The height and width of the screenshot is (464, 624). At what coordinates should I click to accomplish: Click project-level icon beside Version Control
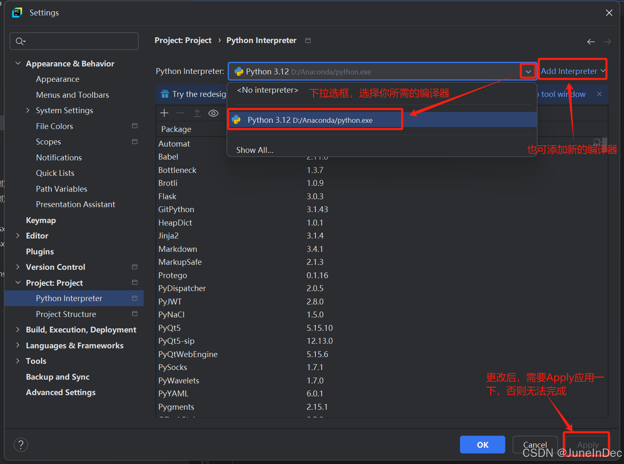point(134,267)
